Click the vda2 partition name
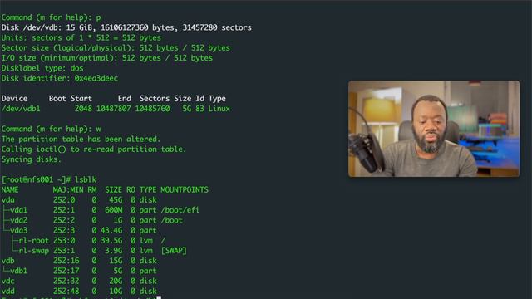Image resolution: width=532 pixels, height=299 pixels. click(18, 220)
